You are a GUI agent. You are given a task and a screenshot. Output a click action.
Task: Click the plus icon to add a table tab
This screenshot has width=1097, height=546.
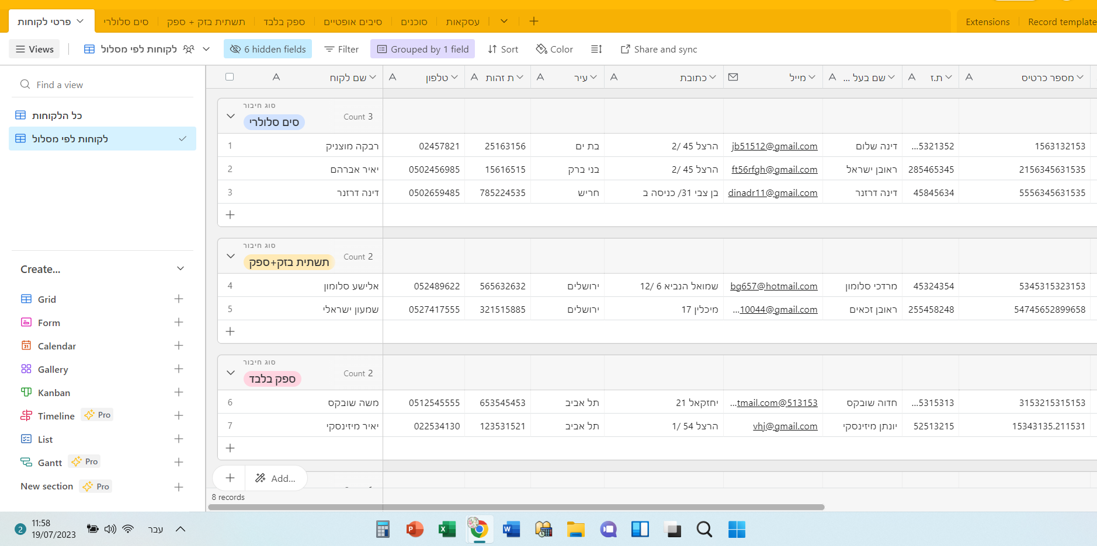(x=534, y=22)
